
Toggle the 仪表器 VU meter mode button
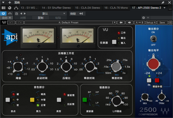pos(114,42)
